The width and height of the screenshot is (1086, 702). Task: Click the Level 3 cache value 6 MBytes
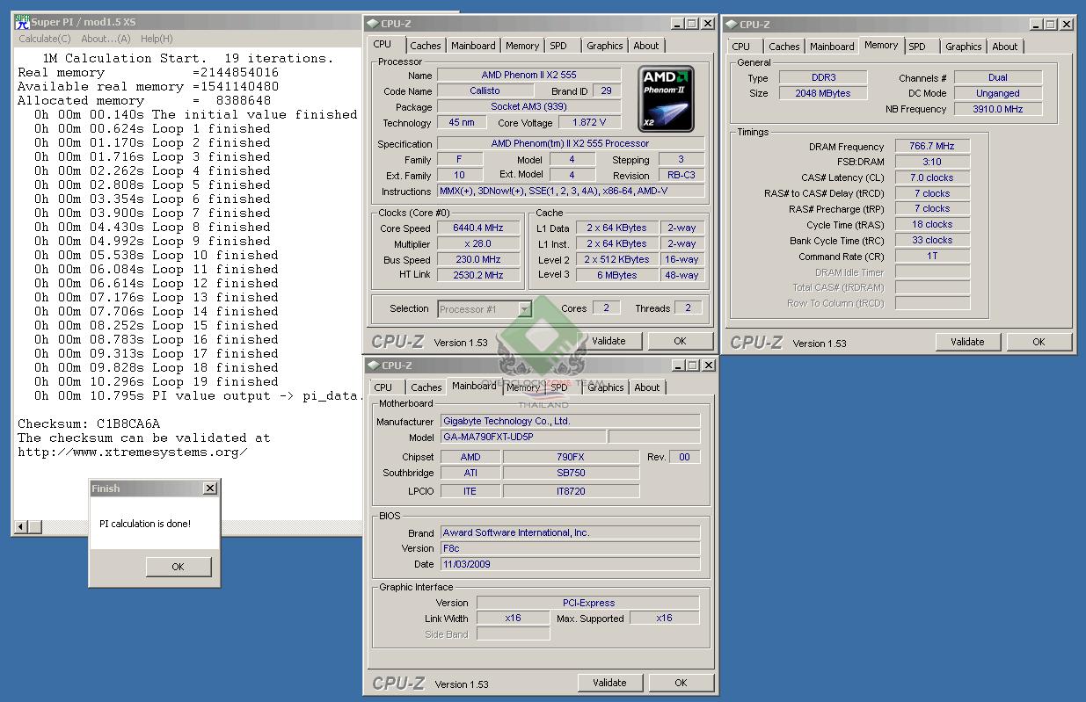(x=617, y=275)
